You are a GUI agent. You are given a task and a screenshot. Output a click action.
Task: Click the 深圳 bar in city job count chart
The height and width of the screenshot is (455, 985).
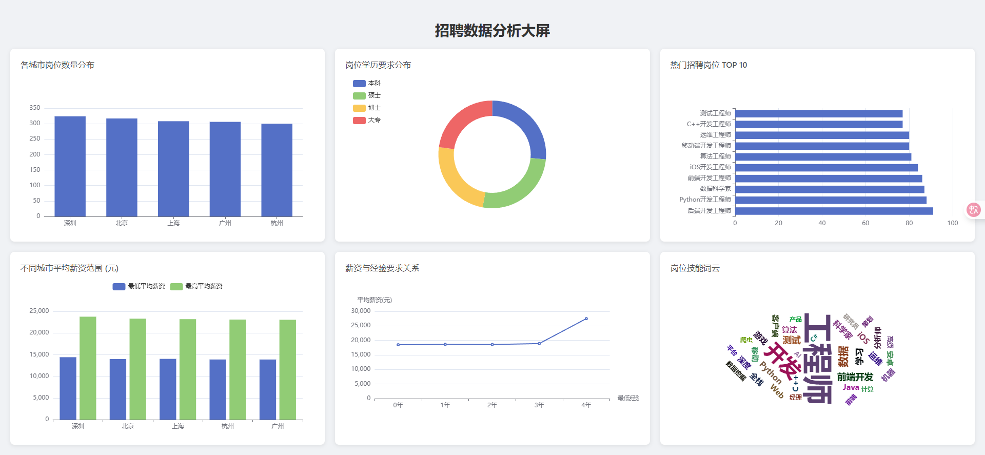(70, 166)
